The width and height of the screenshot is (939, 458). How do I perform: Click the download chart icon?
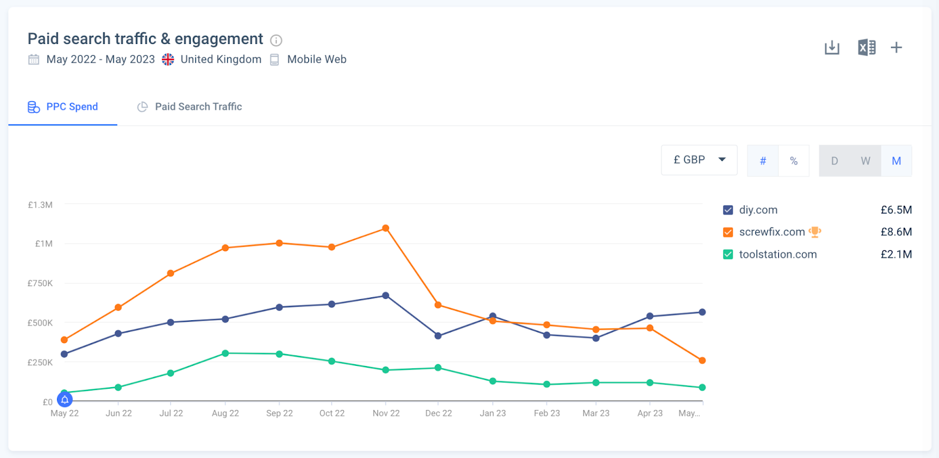pyautogui.click(x=832, y=48)
